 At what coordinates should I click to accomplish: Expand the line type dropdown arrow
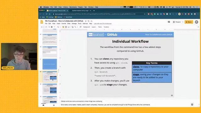(x=78, y=27)
